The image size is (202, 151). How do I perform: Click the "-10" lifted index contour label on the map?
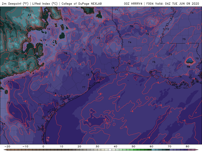24,124
